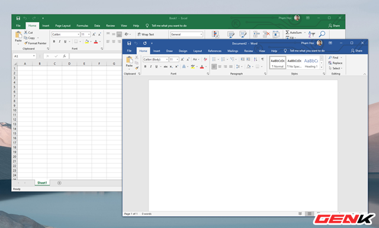Click Excel's Cell Styles icon
Screen dimensions: 379x228
click(243, 34)
